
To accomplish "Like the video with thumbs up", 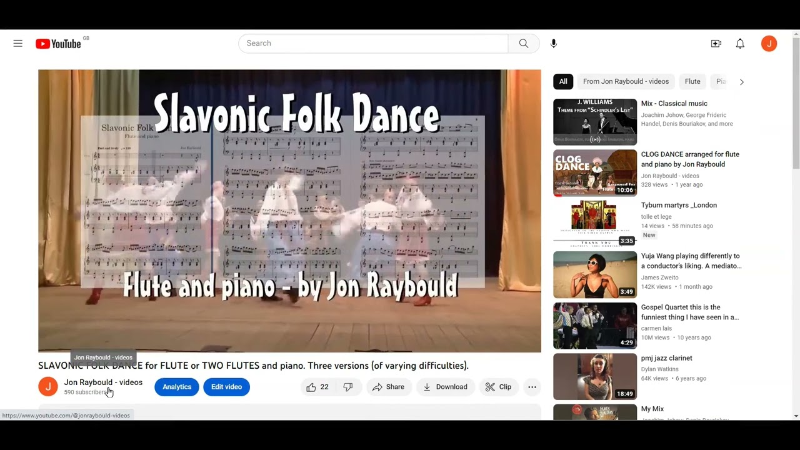I will (317, 387).
